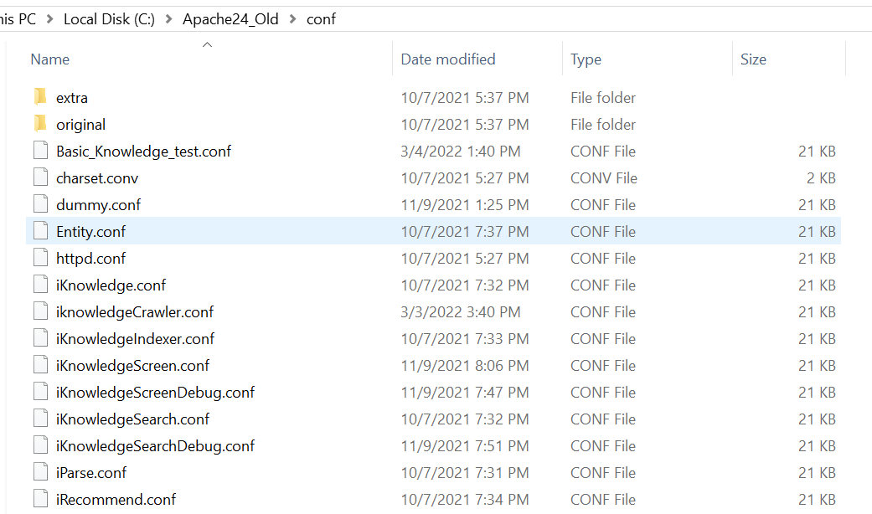Go to Local Disk (C:) breadcrumb
This screenshot has height=514, width=872.
109,19
